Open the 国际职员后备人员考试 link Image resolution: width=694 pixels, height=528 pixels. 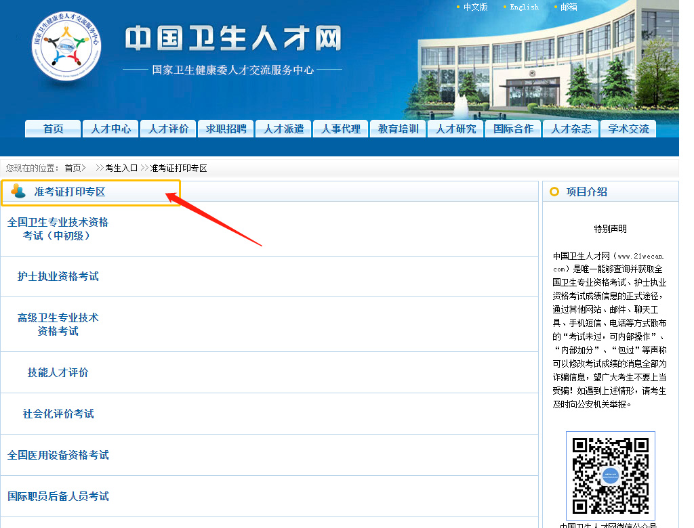58,496
